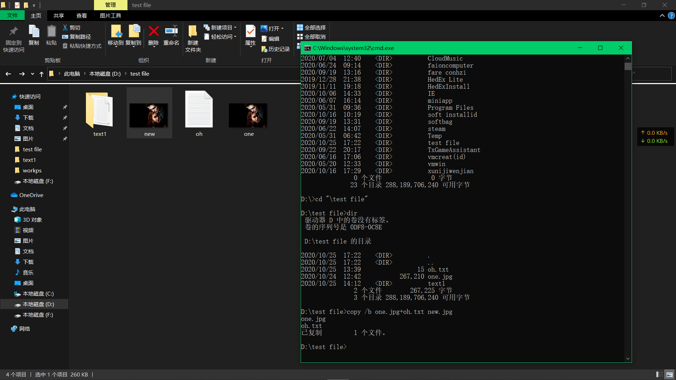Click History (历史记录) button
Viewport: 676px width, 380px height.
click(x=276, y=49)
